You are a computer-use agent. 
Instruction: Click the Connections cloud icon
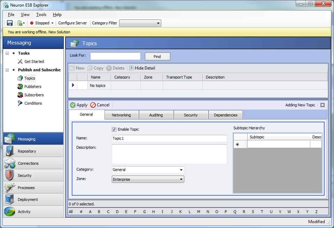click(10, 163)
